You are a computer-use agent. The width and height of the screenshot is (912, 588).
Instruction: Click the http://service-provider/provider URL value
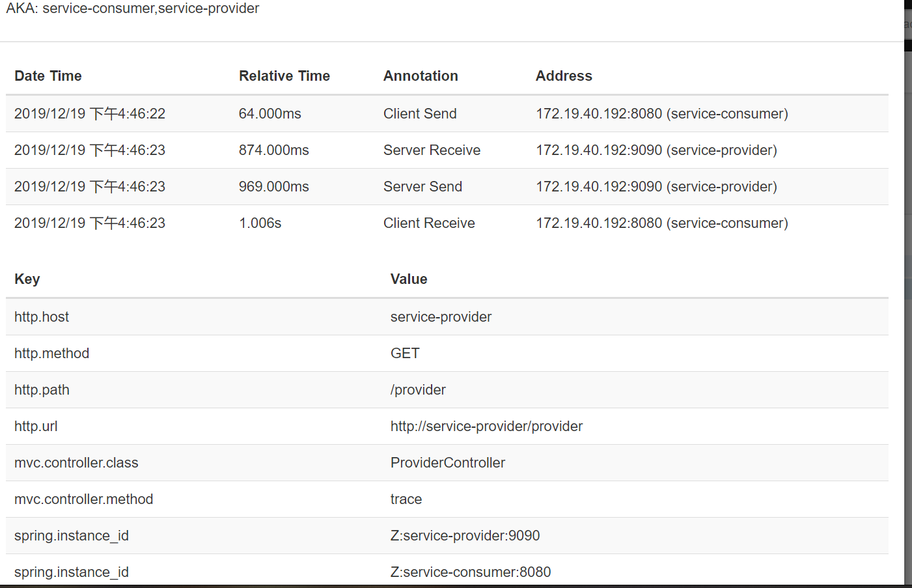[x=486, y=427]
